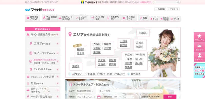
Task: Select 東京都 area link
Action: pos(128,55)
